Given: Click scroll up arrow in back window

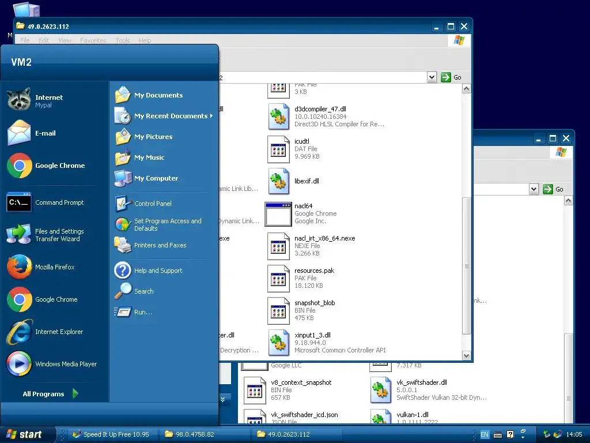Looking at the screenshot, I should tap(568, 201).
